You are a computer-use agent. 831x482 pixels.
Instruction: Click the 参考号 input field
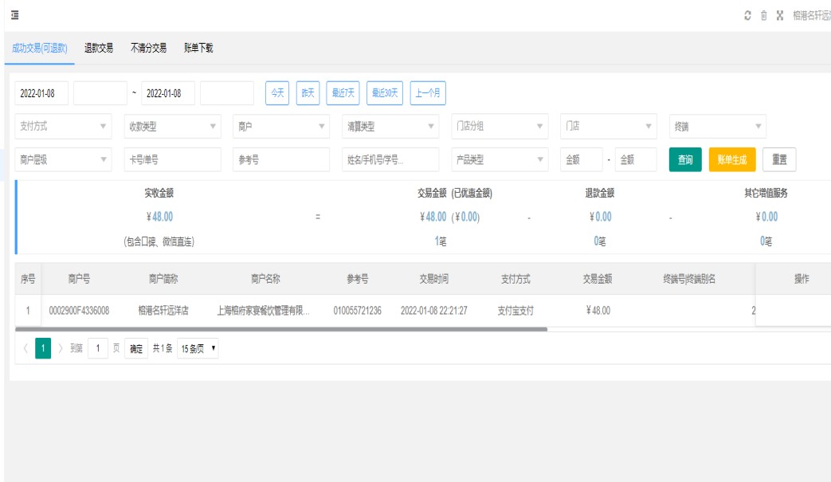pyautogui.click(x=281, y=159)
